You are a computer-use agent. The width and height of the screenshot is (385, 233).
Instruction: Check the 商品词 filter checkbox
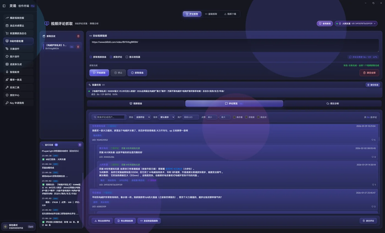pyautogui.click(x=258, y=117)
